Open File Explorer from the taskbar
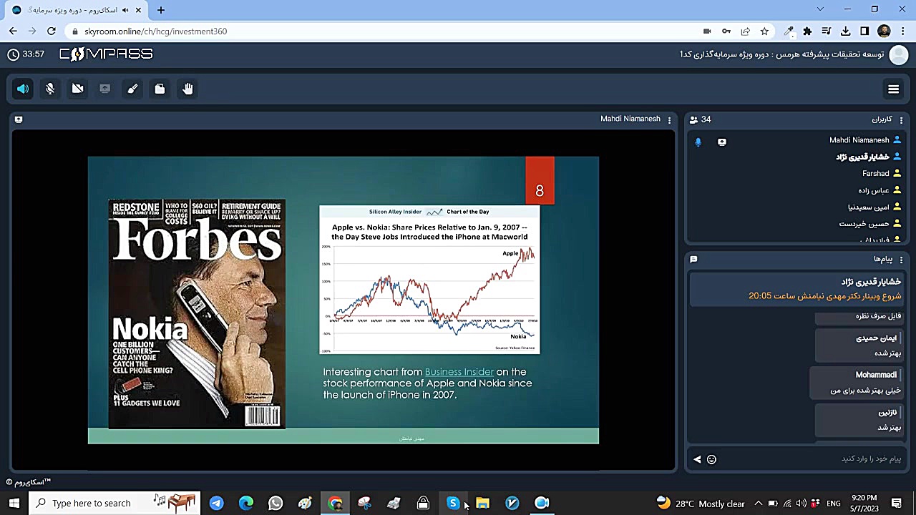Screen dimensions: 916x515 pyautogui.click(x=482, y=503)
